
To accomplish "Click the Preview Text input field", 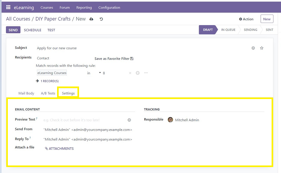I will [84, 120].
